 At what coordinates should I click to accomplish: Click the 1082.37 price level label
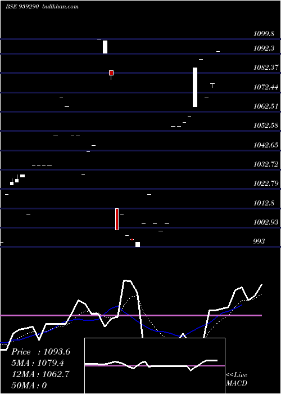(266, 68)
